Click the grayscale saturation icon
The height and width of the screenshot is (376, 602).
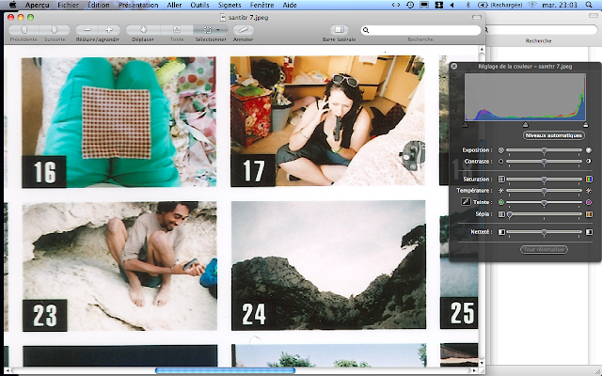pyautogui.click(x=501, y=180)
